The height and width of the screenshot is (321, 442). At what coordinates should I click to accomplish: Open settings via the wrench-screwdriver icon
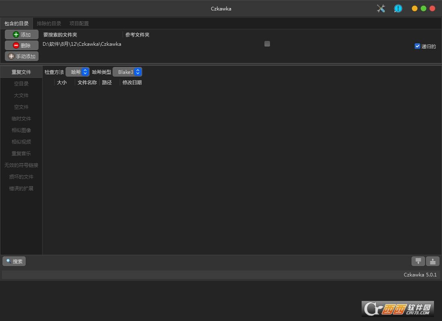point(381,8)
